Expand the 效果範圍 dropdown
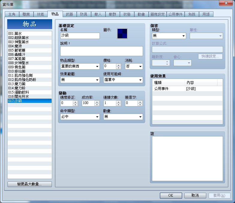235x203 pixels. [x=80, y=80]
